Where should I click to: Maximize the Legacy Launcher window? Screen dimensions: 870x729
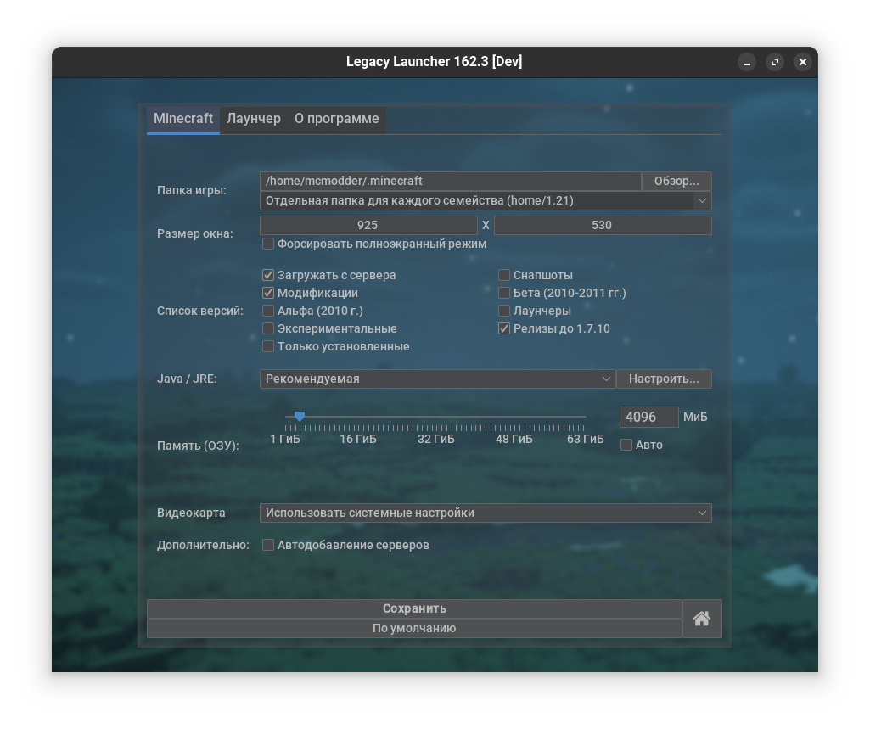775,62
